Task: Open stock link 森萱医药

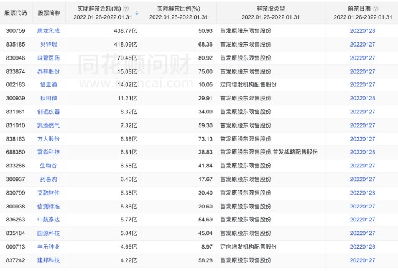Action: click(49, 58)
